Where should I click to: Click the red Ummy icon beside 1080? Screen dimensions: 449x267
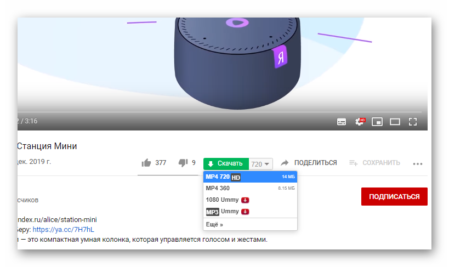point(245,200)
